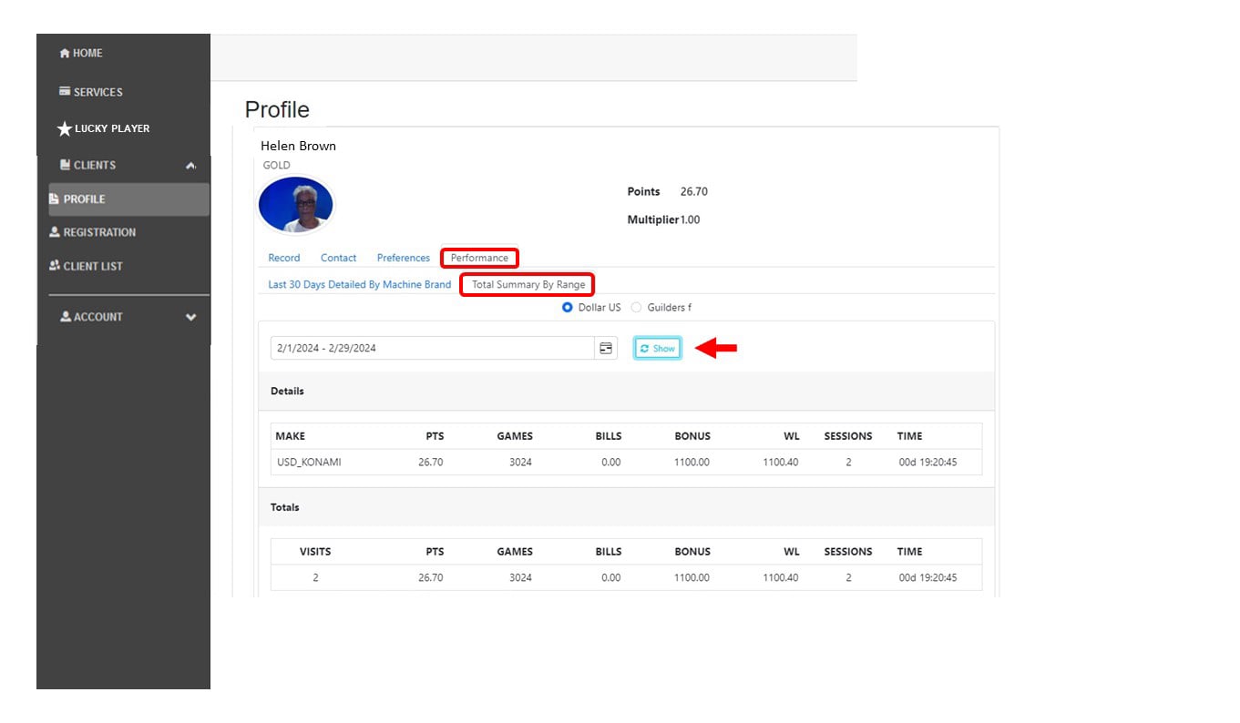
Task: Click the Points value 26.70
Action: [x=694, y=191]
